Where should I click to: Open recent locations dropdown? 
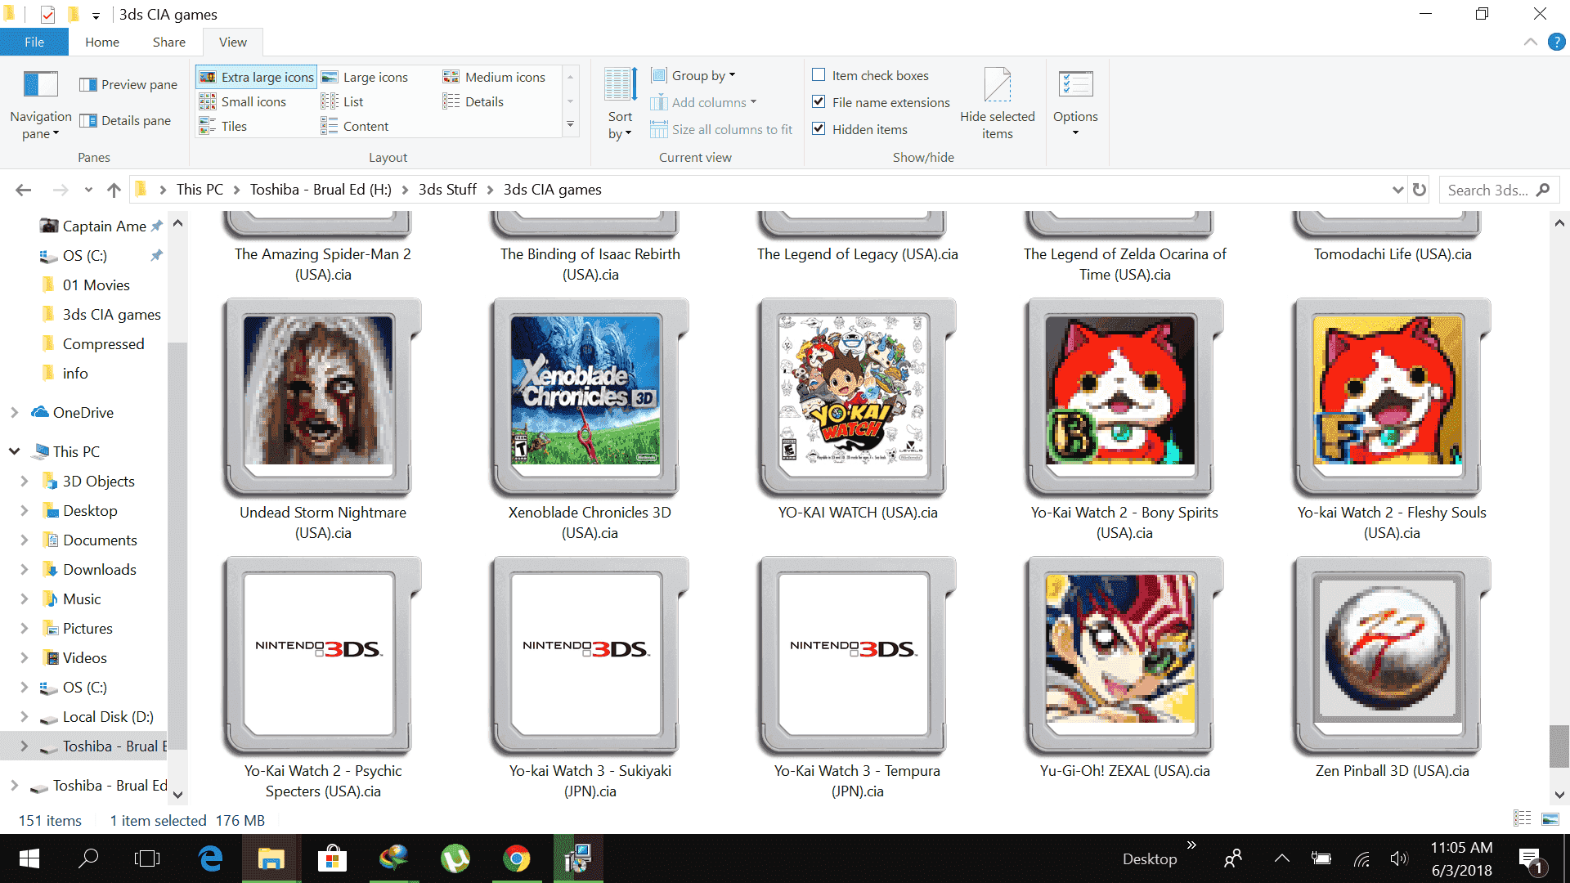pos(88,190)
